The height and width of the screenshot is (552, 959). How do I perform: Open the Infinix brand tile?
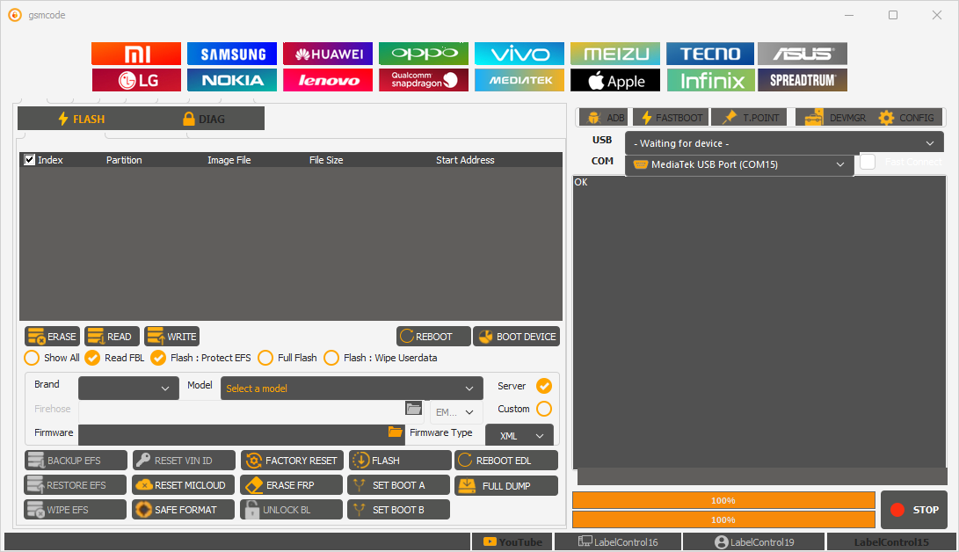(x=711, y=80)
